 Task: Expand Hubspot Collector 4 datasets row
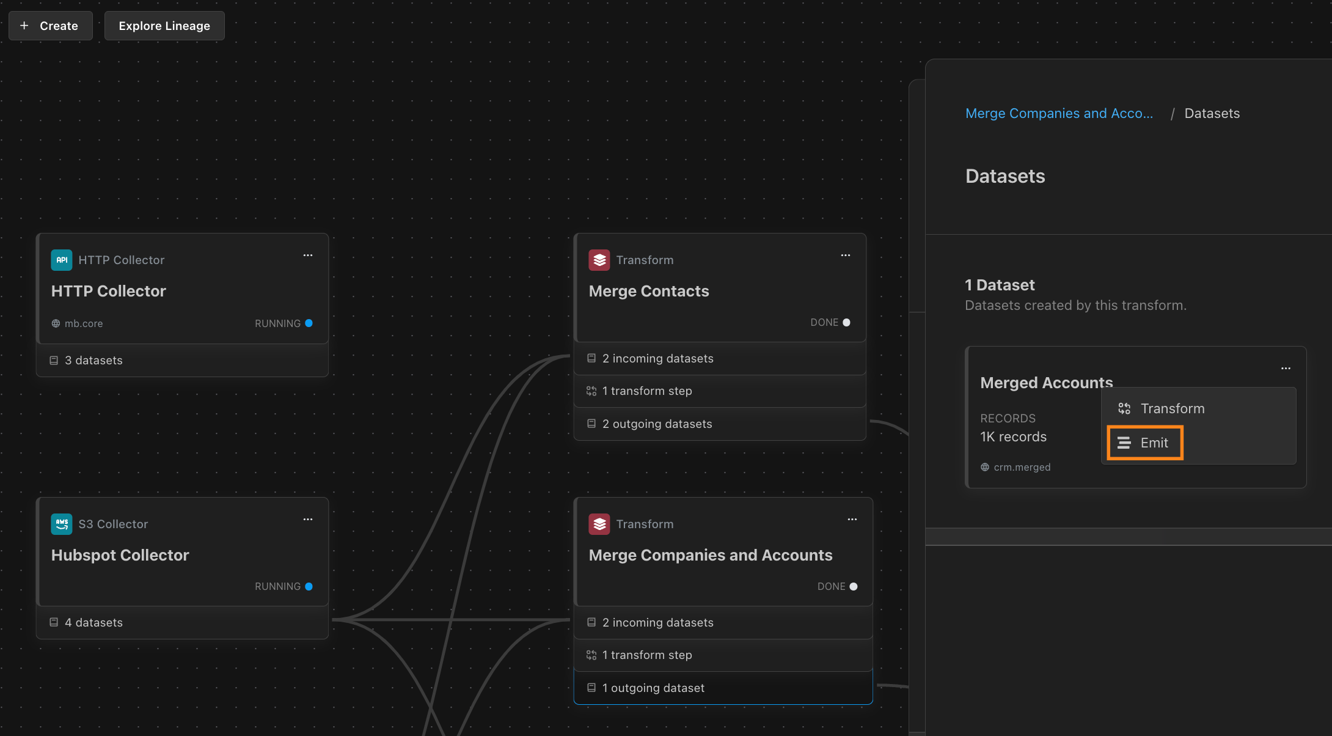182,622
